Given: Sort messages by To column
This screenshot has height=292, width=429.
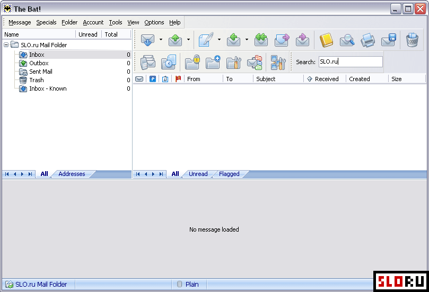Looking at the screenshot, I should [238, 79].
